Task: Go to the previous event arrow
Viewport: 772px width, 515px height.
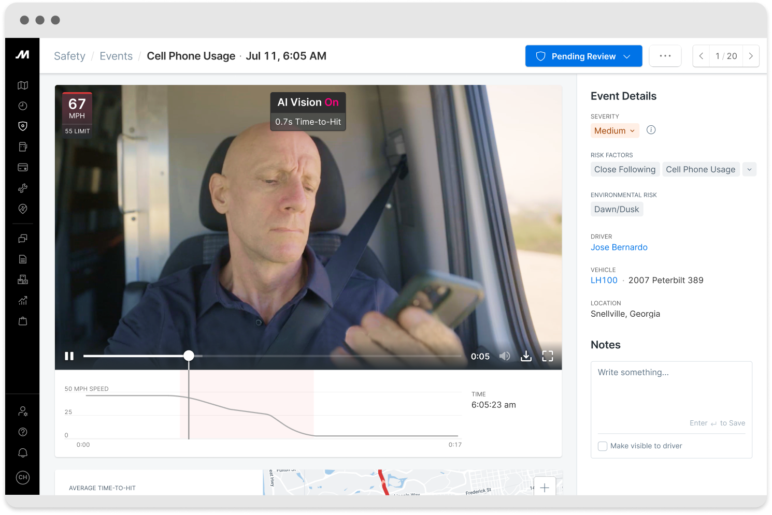Action: pos(701,56)
